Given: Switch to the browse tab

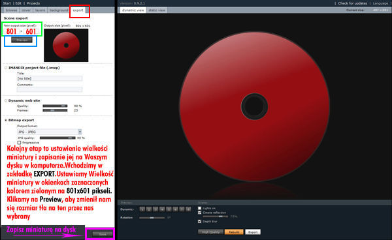Looking at the screenshot, I should coord(11,10).
